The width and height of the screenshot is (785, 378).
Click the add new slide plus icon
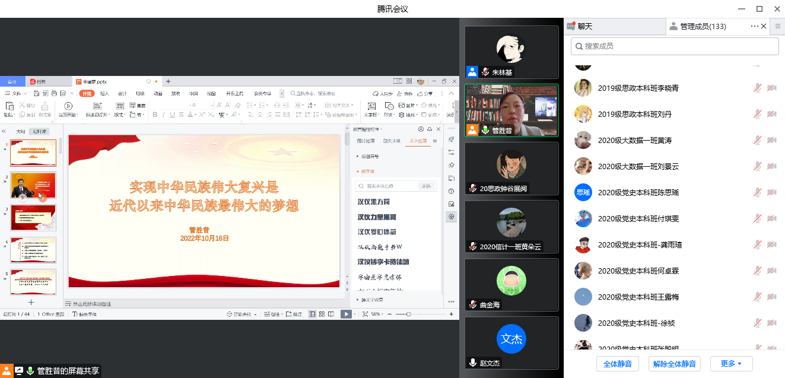pos(31,303)
